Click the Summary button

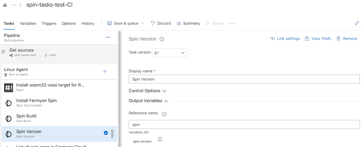pos(188,23)
